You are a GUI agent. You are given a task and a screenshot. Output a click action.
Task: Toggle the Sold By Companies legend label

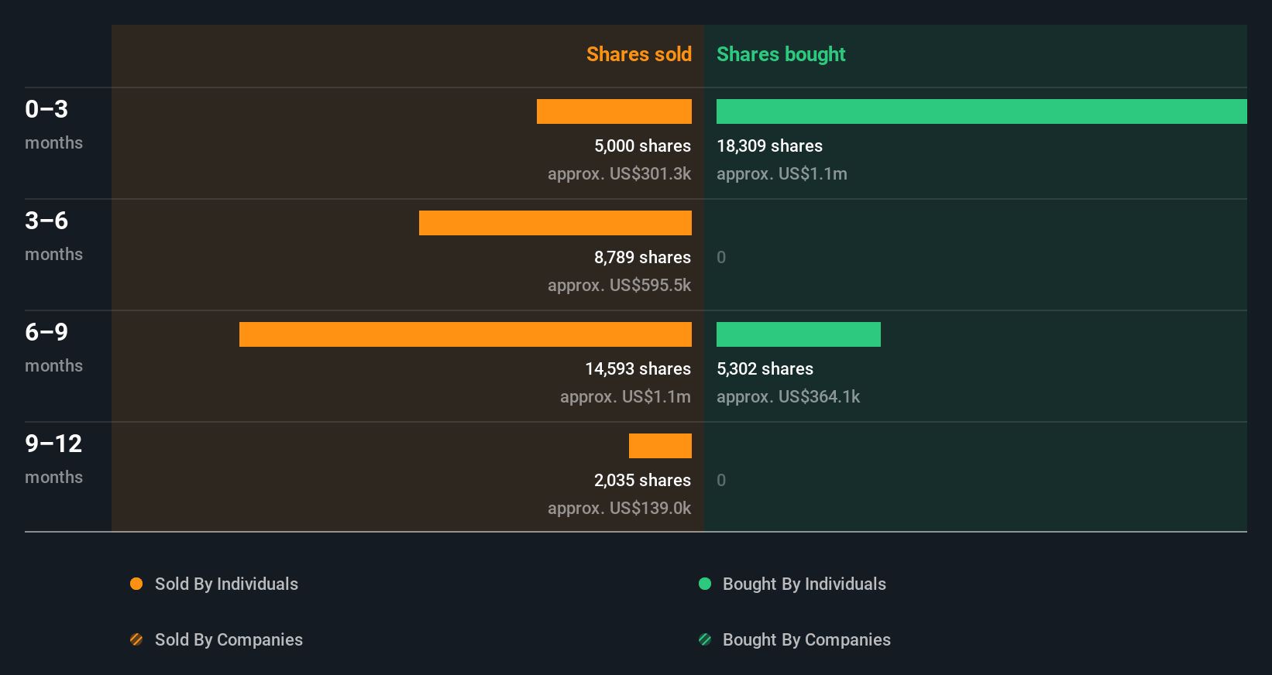pyautogui.click(x=229, y=639)
